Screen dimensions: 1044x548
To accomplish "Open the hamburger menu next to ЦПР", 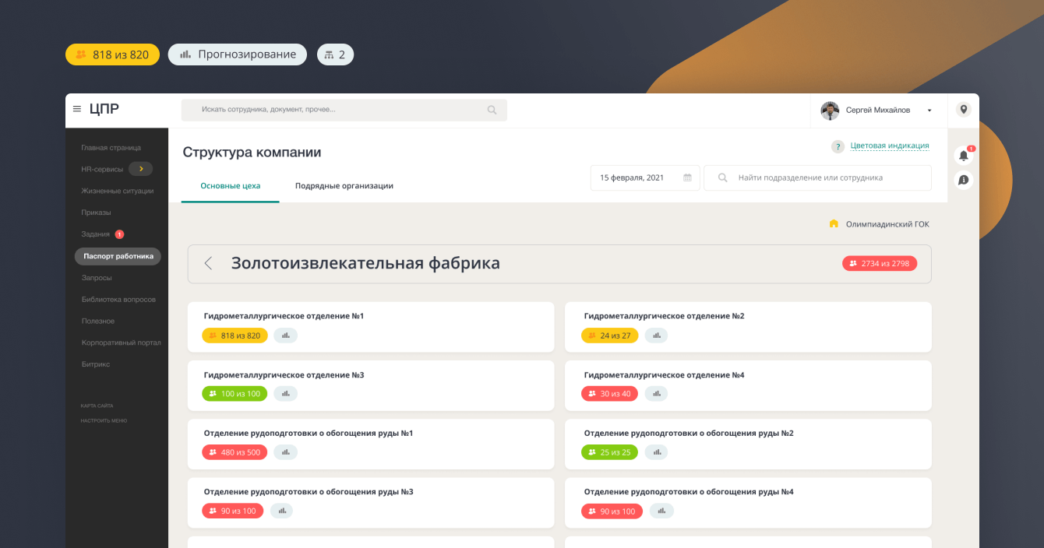I will (x=77, y=110).
